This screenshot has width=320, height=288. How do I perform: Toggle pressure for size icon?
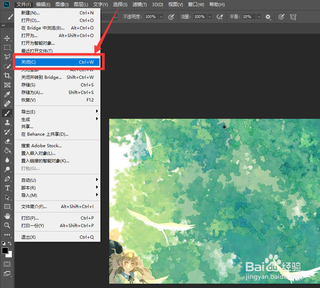pos(281,17)
